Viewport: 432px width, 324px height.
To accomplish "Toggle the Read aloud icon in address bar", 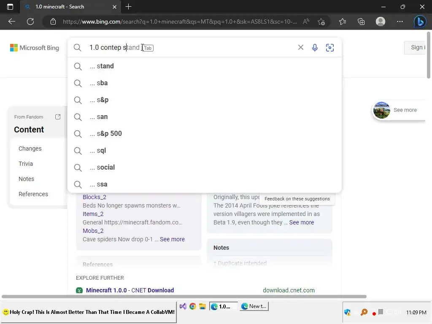I will coord(306,22).
